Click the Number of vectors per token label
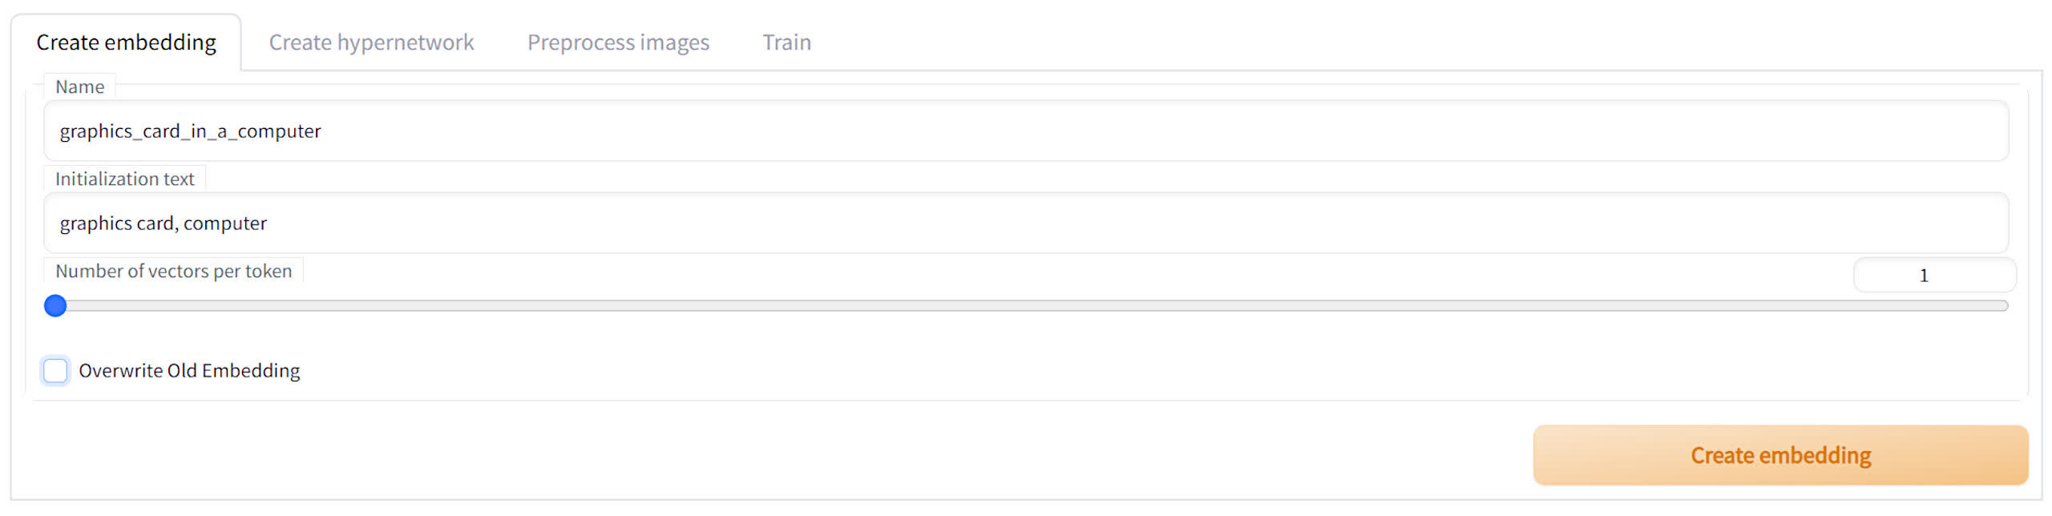This screenshot has height=516, width=2052. pos(173,272)
